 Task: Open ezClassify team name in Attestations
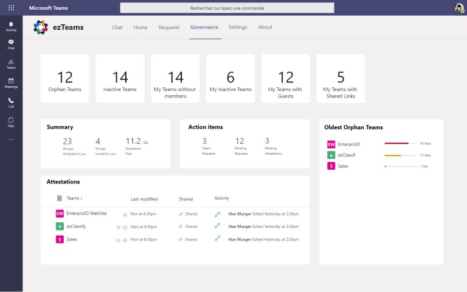76,226
